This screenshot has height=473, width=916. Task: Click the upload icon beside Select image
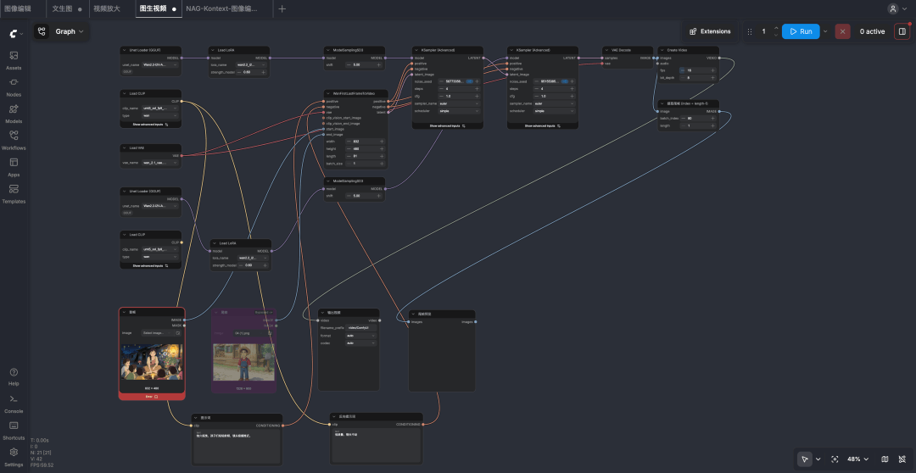pyautogui.click(x=177, y=333)
